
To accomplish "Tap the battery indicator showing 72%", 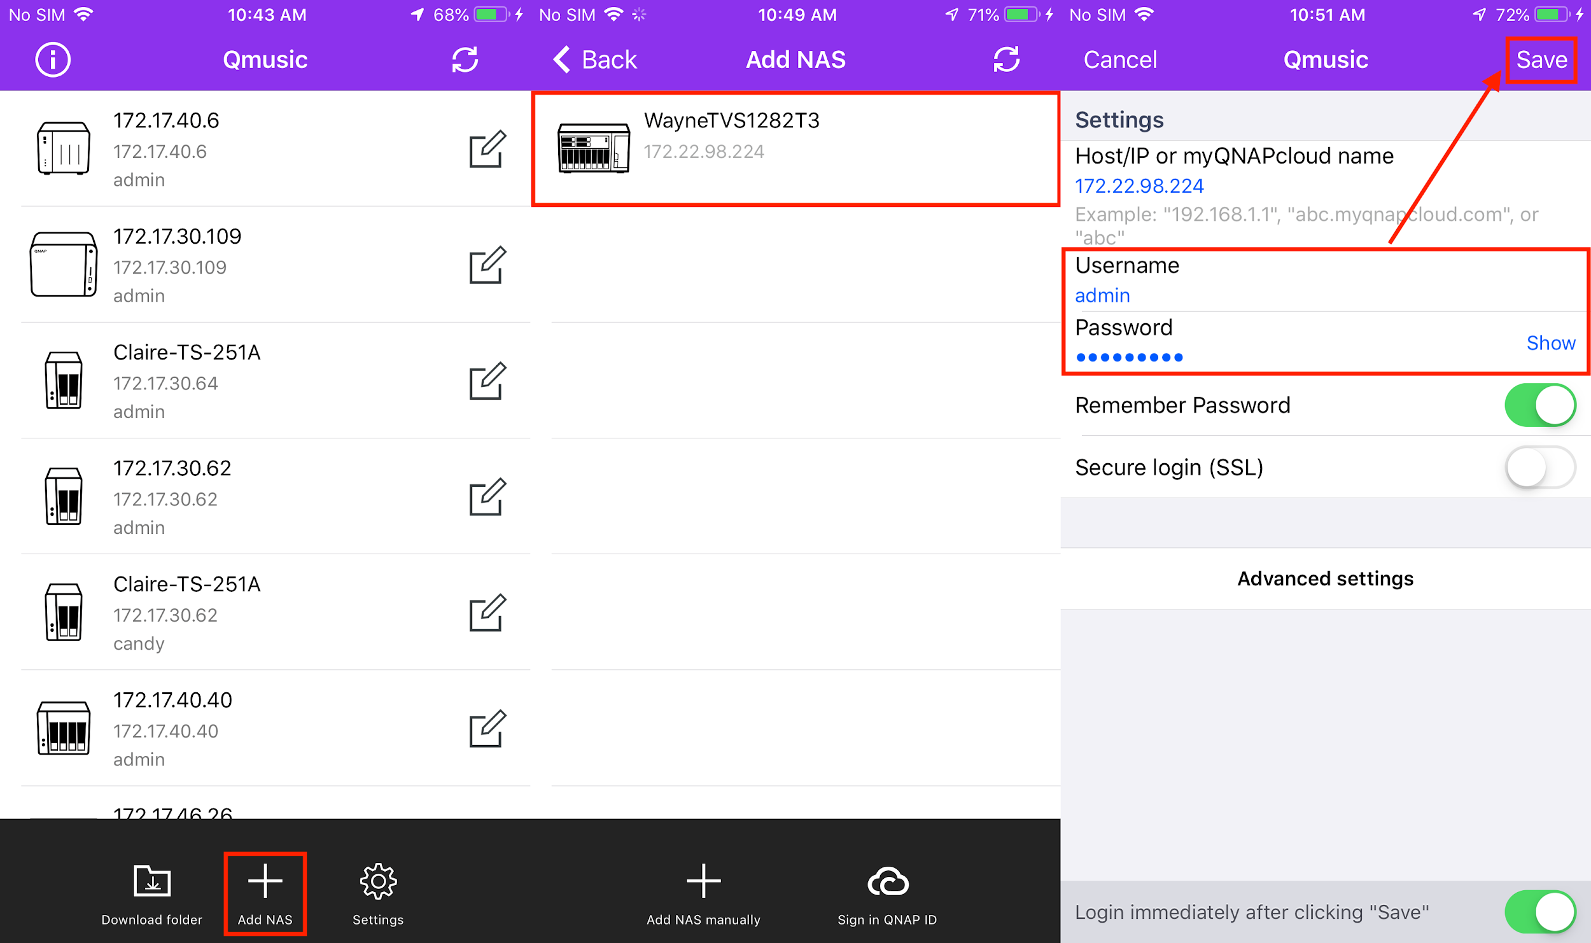I will 1552,14.
